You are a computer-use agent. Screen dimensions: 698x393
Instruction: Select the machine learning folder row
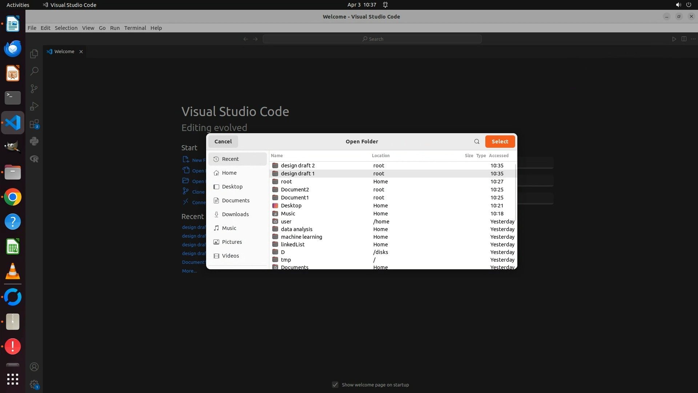[x=301, y=237]
